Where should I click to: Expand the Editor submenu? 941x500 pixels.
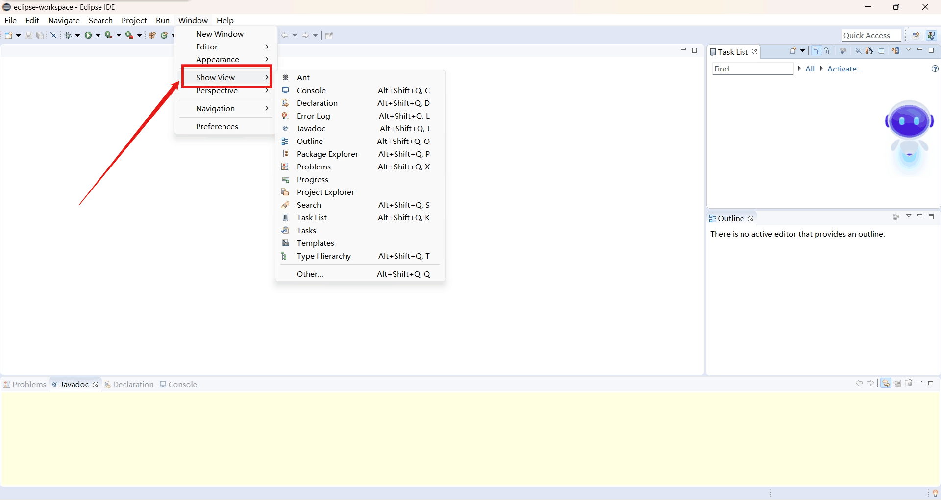point(226,47)
